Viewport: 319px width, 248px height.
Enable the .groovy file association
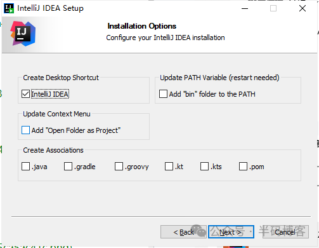[119, 167]
